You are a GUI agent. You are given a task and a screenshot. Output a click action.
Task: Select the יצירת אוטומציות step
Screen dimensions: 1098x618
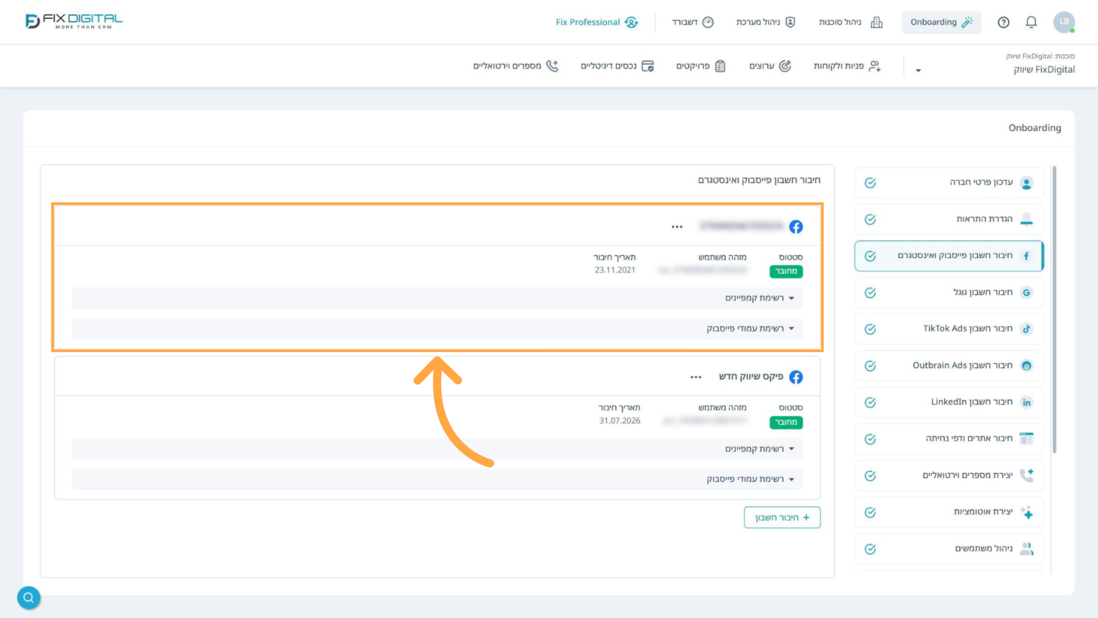click(949, 512)
